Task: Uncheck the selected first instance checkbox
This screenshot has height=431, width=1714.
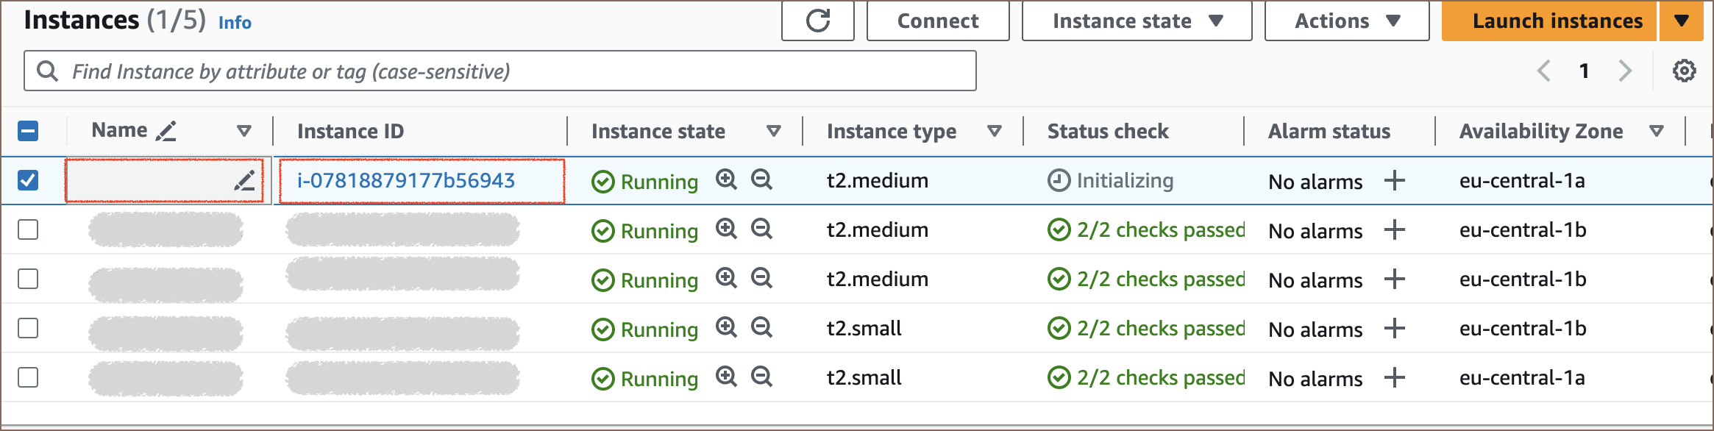Action: click(x=28, y=180)
